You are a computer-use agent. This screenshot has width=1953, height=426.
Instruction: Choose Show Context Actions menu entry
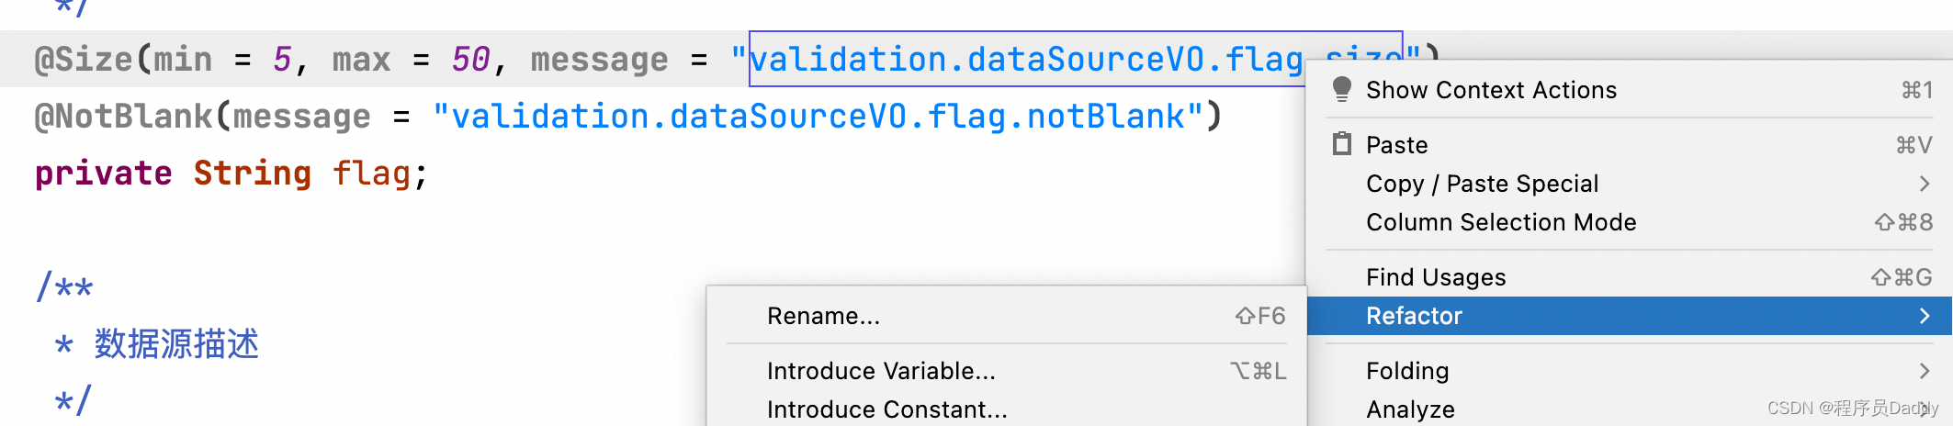1630,90
